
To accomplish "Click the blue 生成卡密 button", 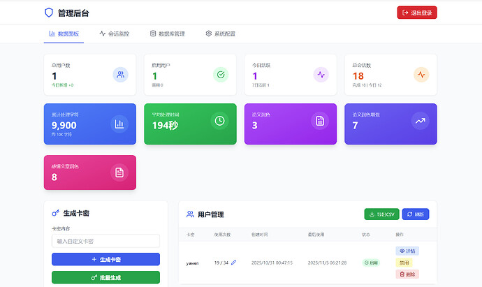I will point(105,259).
